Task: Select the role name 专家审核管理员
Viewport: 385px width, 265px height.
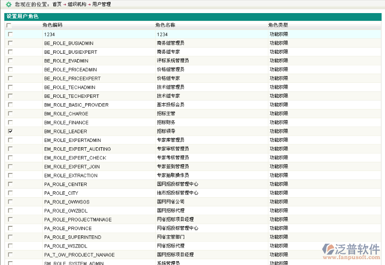Action: point(173,149)
